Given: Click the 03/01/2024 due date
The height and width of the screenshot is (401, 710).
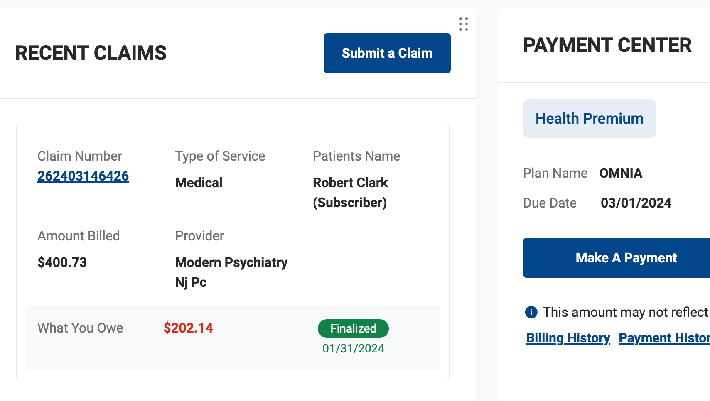Looking at the screenshot, I should [636, 203].
